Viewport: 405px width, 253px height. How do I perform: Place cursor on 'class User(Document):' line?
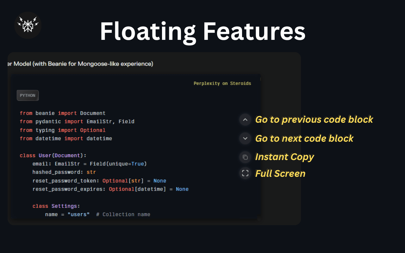click(53, 155)
